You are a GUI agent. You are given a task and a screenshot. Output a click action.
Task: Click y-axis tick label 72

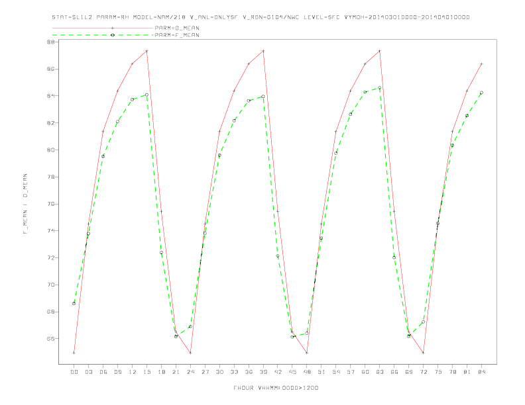(x=51, y=258)
